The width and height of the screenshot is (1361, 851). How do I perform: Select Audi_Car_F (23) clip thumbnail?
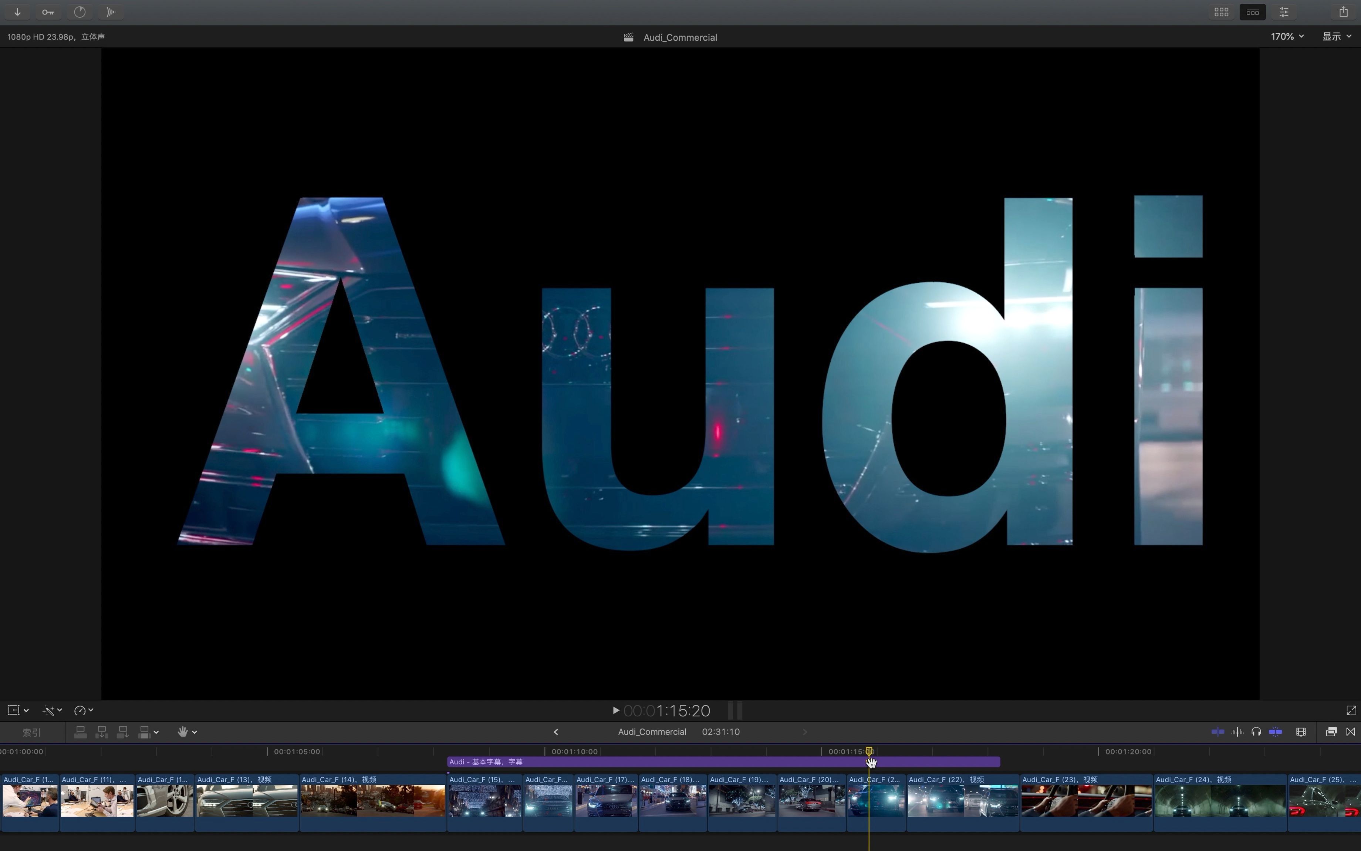[x=1086, y=801]
